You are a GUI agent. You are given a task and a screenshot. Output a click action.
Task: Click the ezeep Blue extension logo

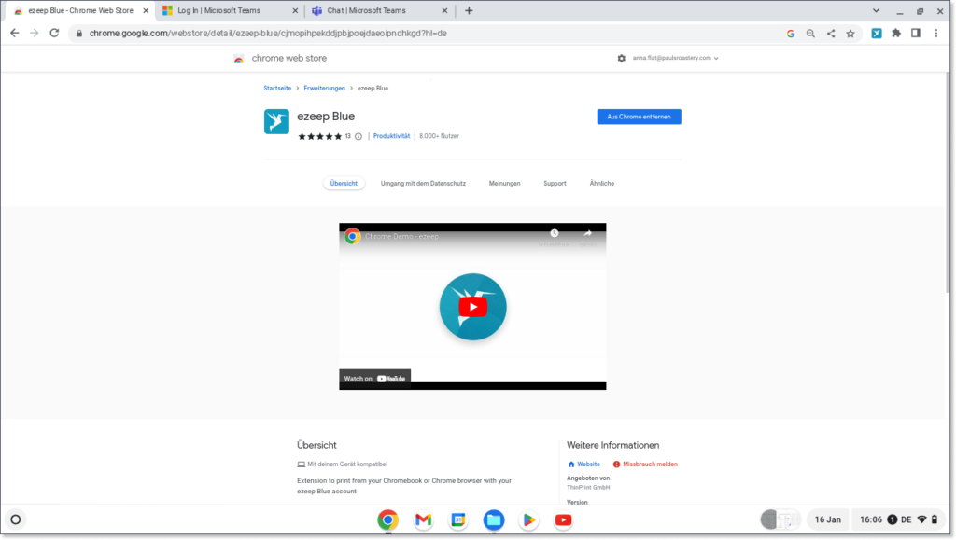click(x=276, y=121)
